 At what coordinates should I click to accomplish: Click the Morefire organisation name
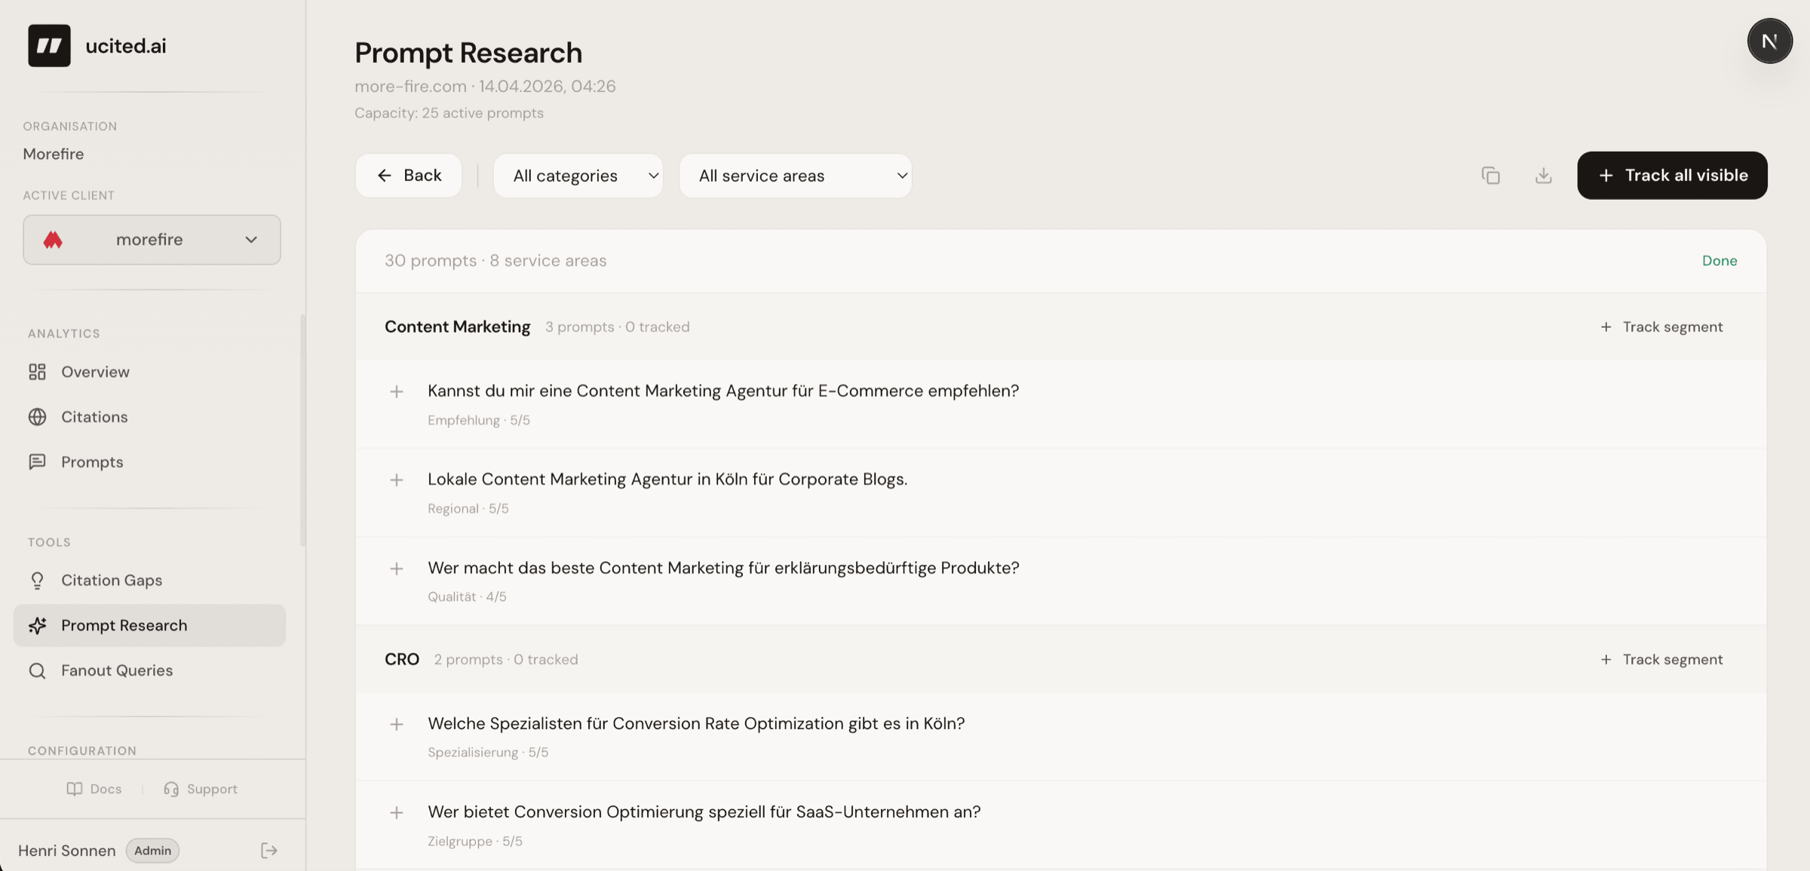(x=54, y=154)
